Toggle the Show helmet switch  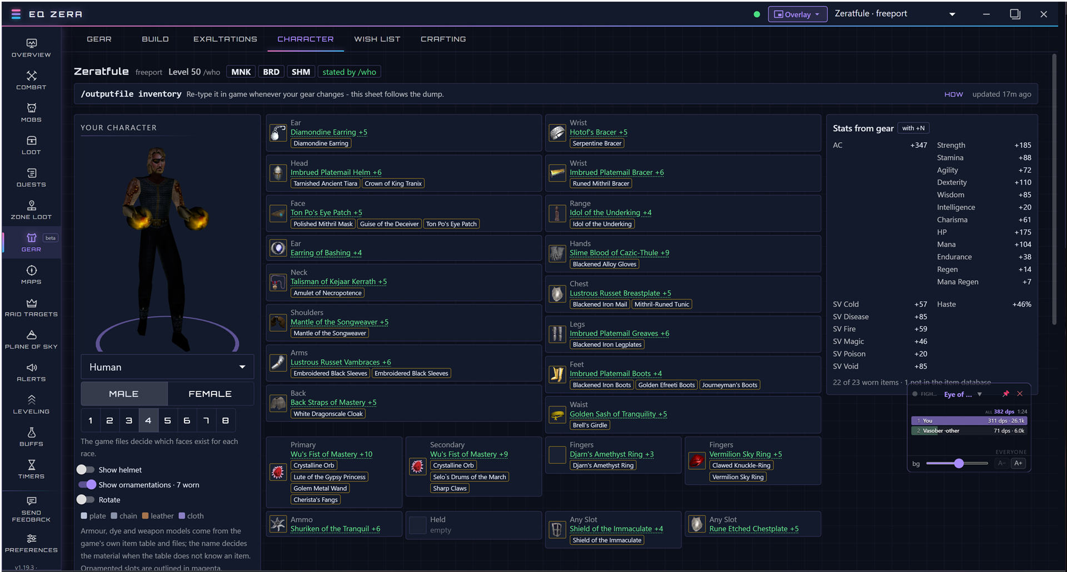point(86,470)
